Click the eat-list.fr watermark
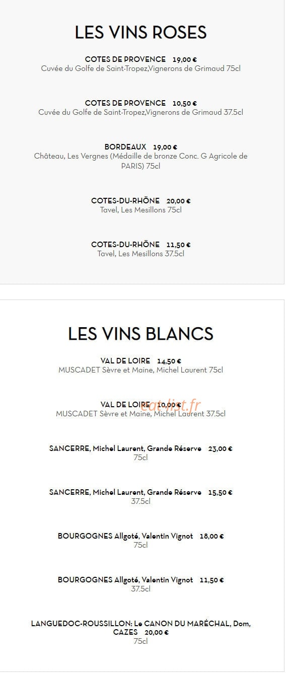 click(170, 406)
